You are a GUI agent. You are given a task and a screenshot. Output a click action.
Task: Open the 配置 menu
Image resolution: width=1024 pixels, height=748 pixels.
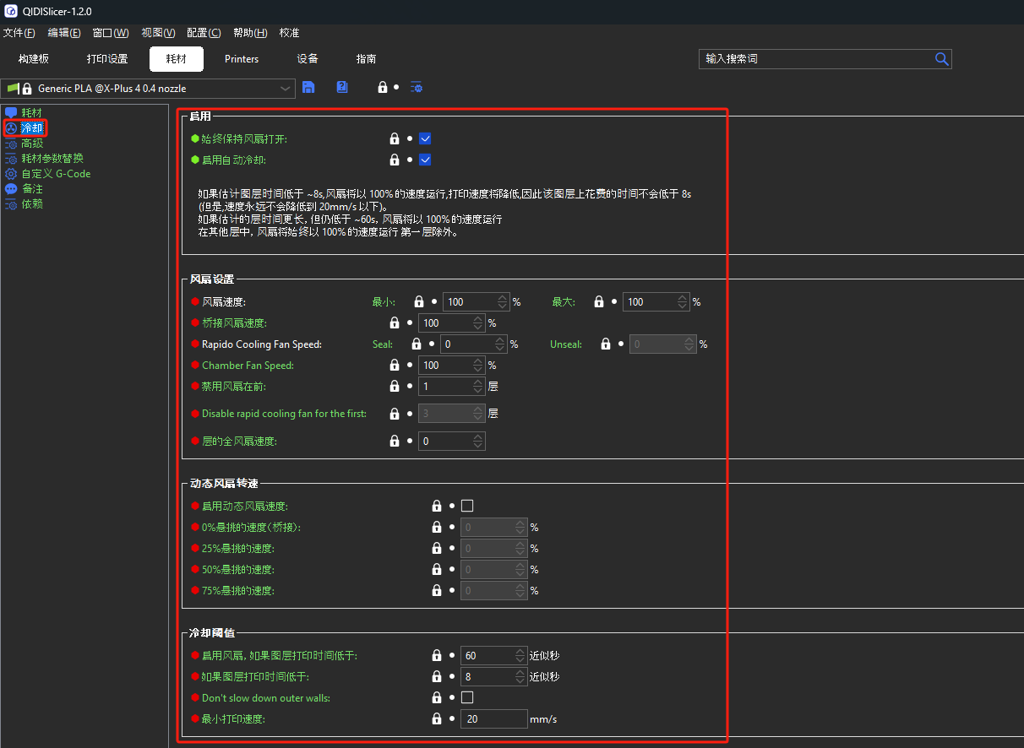coord(204,33)
